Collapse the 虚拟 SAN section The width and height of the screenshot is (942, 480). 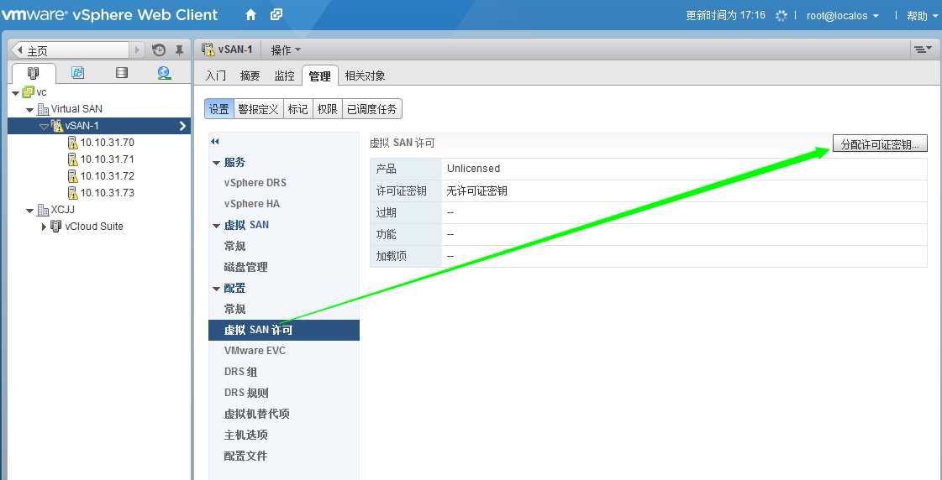[x=216, y=226]
